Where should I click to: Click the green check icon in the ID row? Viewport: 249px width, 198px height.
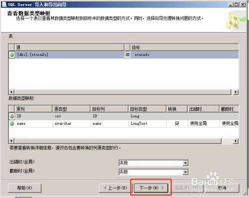tap(12, 116)
